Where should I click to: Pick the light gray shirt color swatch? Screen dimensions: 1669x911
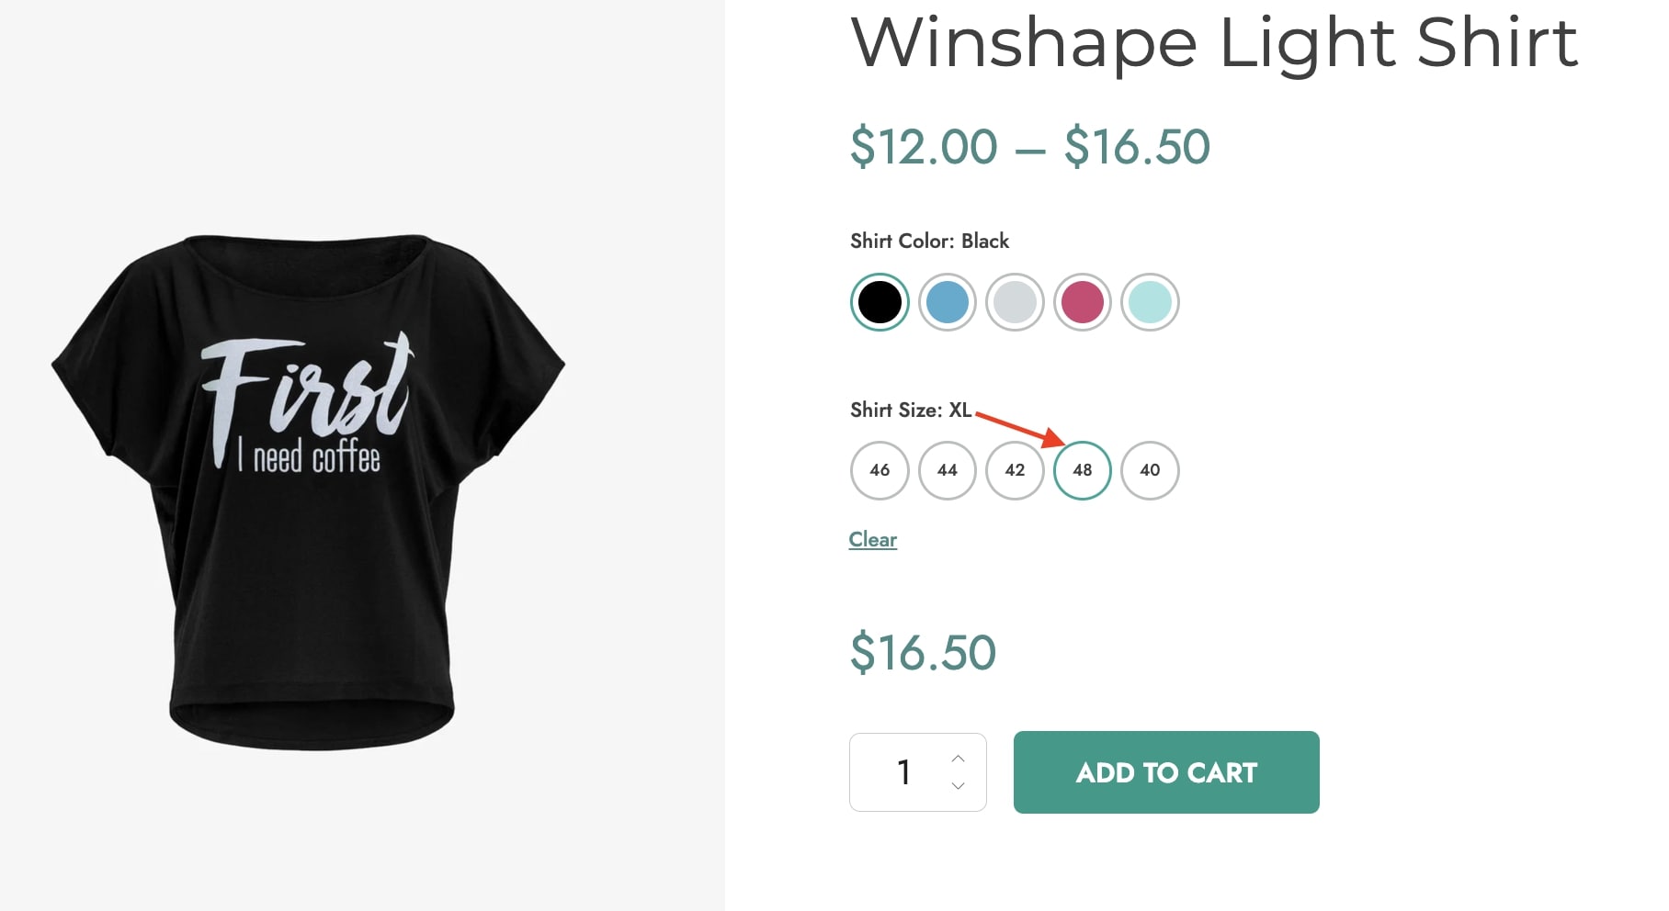coord(1015,302)
